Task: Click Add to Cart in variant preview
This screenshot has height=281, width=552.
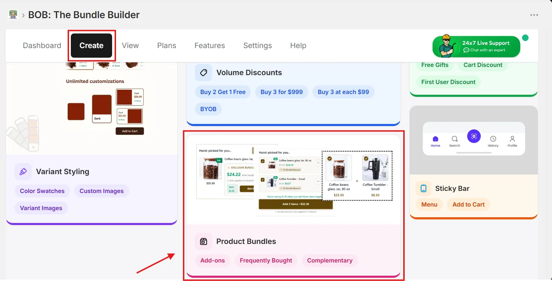Action: (130, 131)
